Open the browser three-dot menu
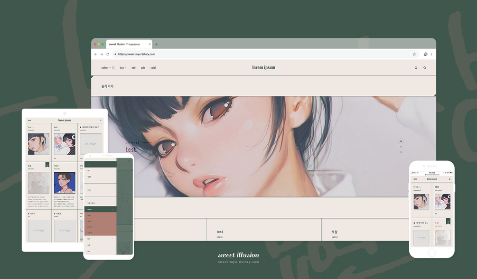 coord(431,54)
